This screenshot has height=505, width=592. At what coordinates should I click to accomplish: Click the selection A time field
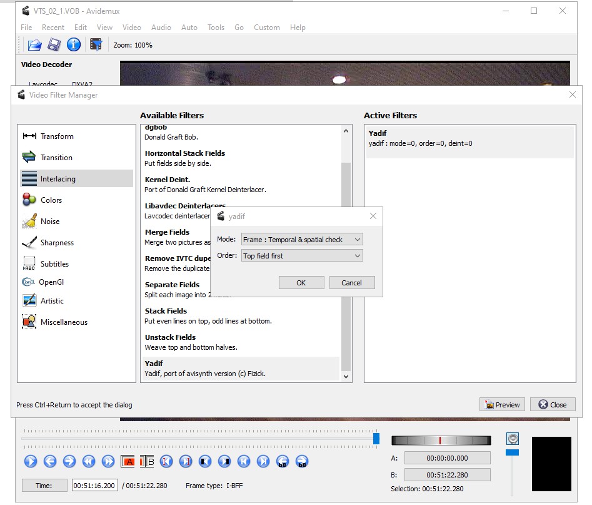click(448, 457)
